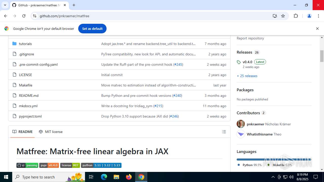Open the tutorials folder icon
Image resolution: width=324 pixels, height=182 pixels.
pos(14,44)
